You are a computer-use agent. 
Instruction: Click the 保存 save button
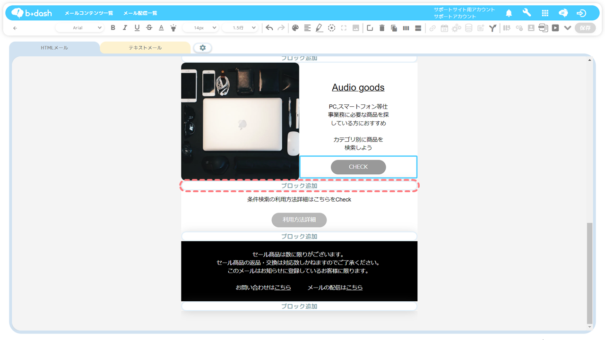585,28
